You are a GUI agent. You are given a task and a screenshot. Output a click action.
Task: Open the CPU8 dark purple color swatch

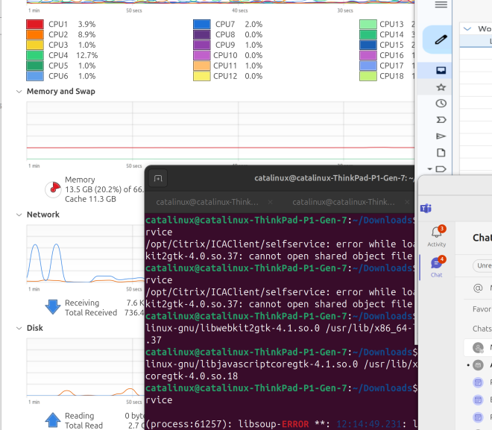pyautogui.click(x=202, y=34)
